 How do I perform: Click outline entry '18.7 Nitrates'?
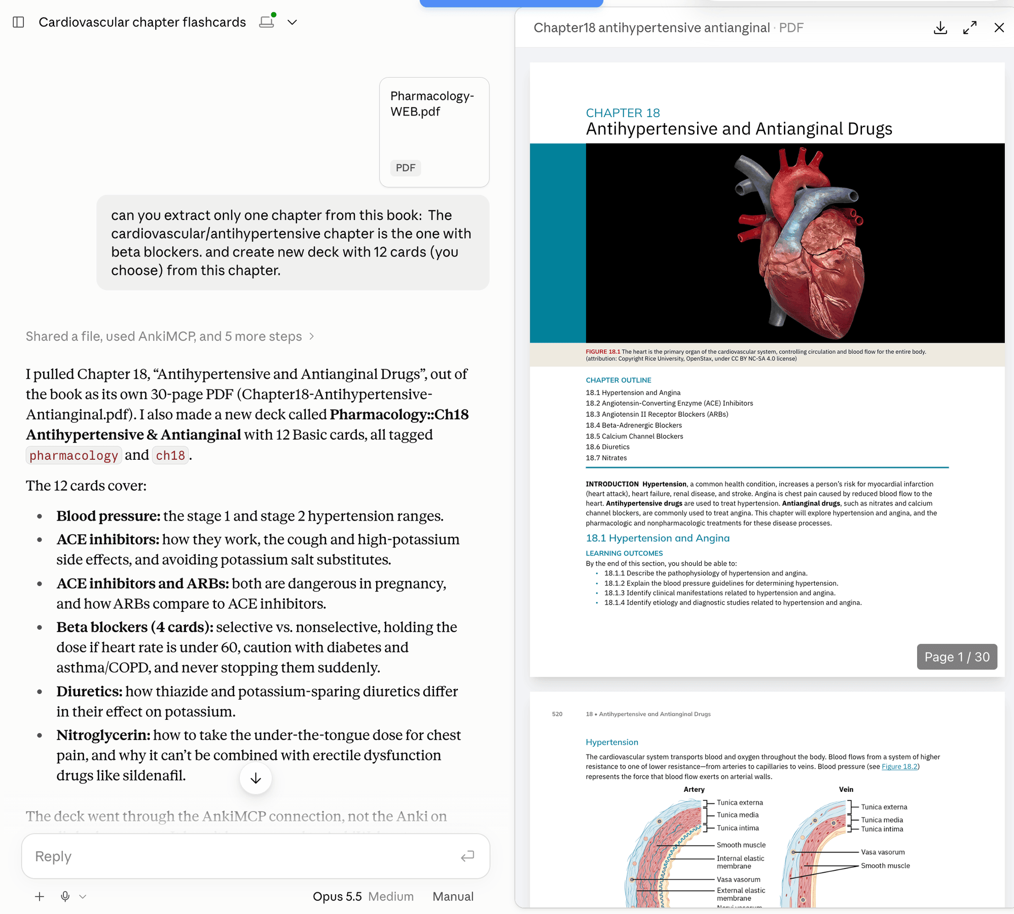click(x=606, y=458)
